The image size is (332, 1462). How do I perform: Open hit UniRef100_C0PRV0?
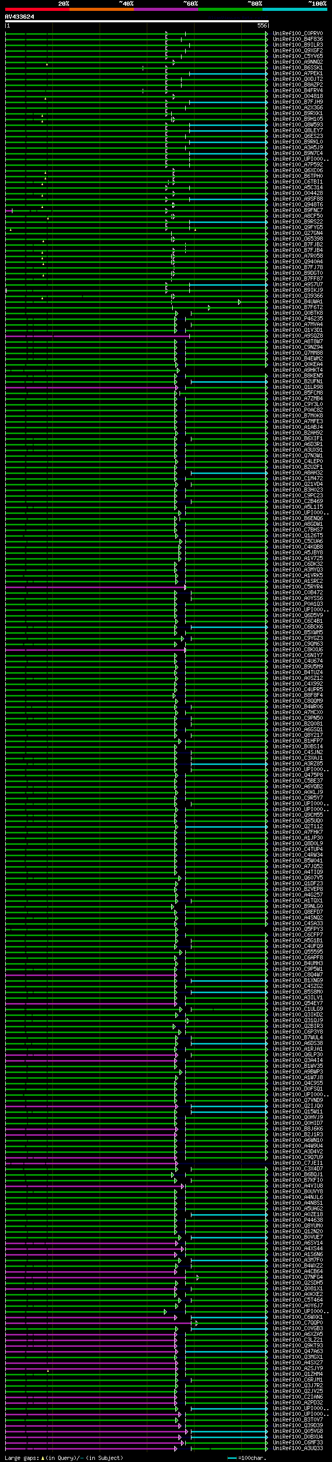pos(298,34)
